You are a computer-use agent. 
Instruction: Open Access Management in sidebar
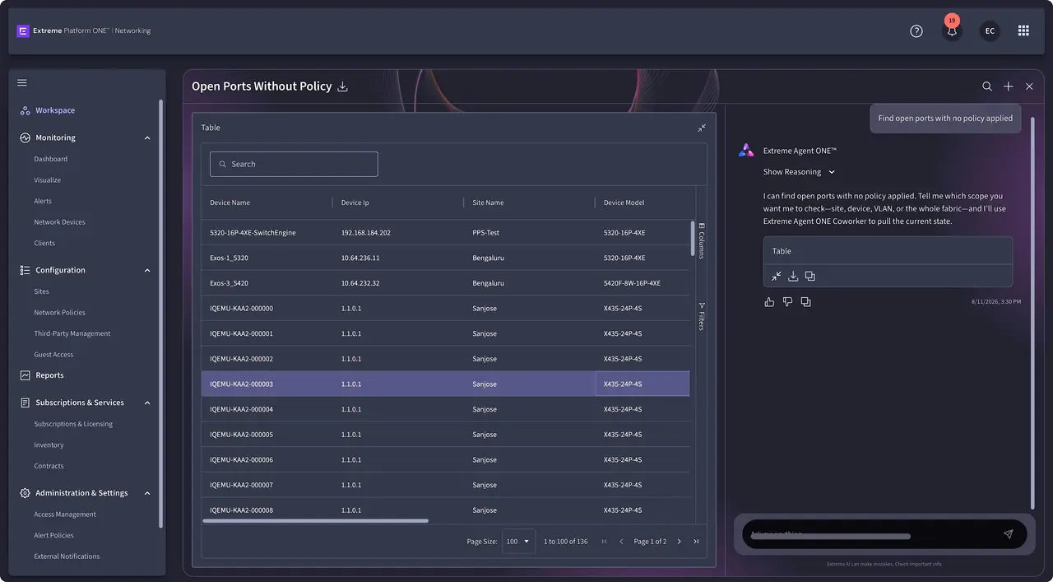coord(65,515)
